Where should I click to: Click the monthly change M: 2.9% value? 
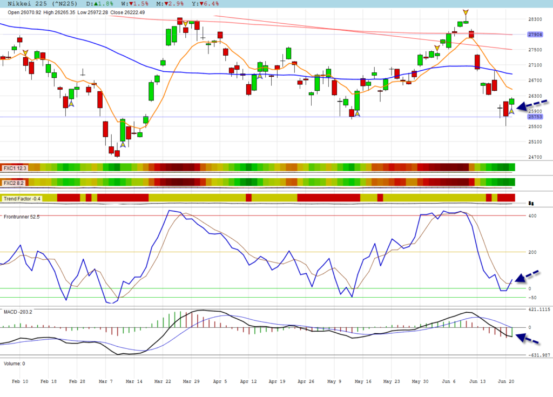point(170,4)
